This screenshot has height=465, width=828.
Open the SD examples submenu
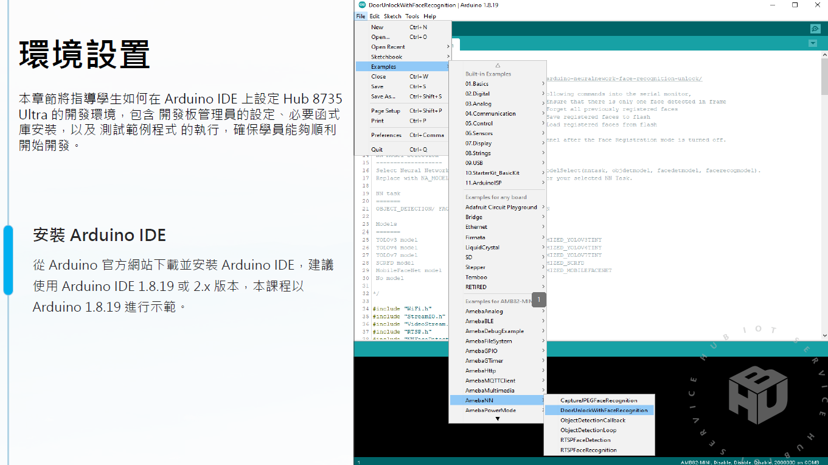(498, 257)
